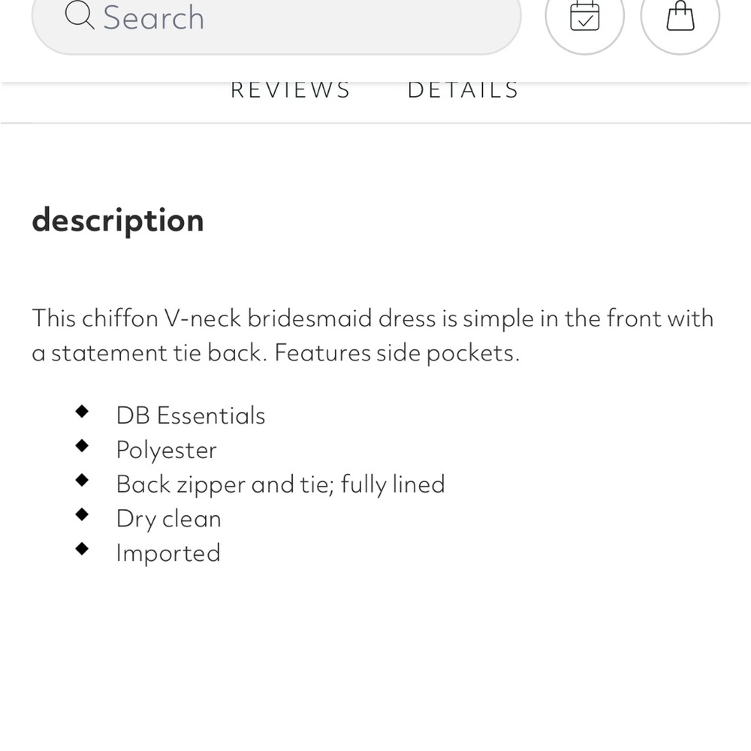Open the shopping bag icon
This screenshot has height=751, width=751.
click(680, 17)
